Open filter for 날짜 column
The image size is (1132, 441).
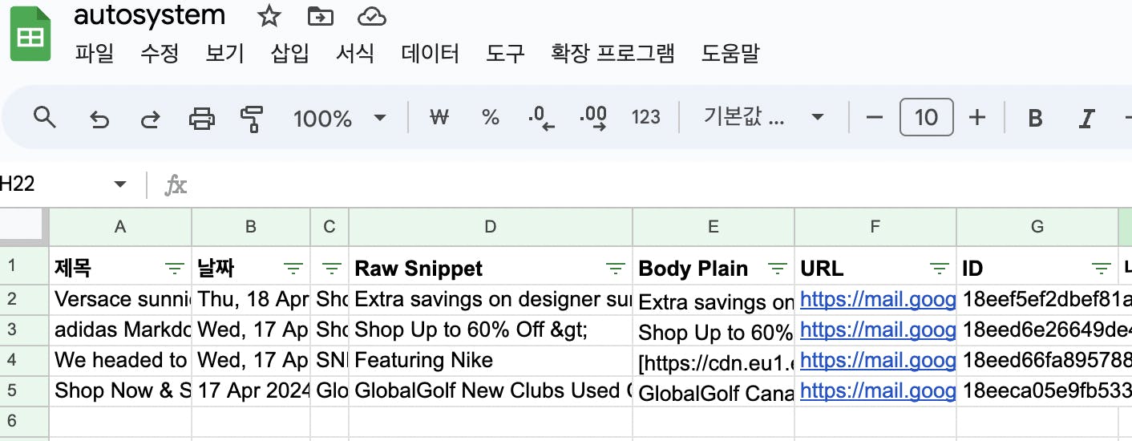(294, 269)
